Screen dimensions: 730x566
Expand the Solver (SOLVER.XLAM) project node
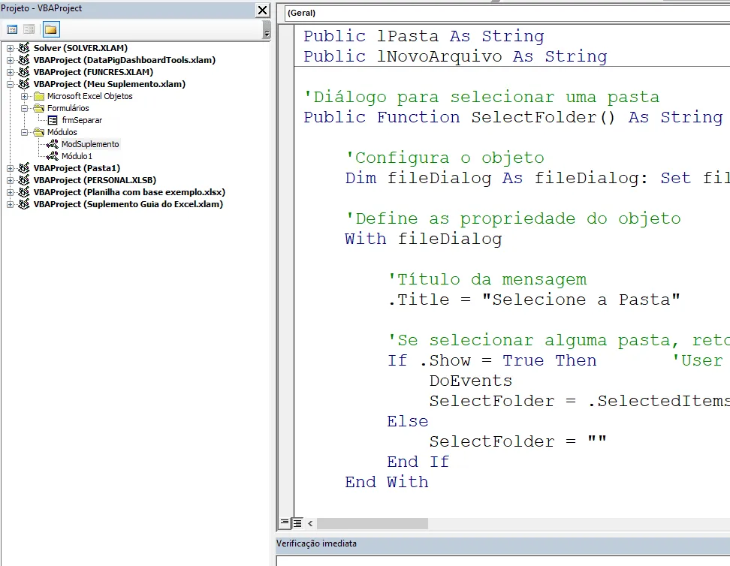click(10, 48)
